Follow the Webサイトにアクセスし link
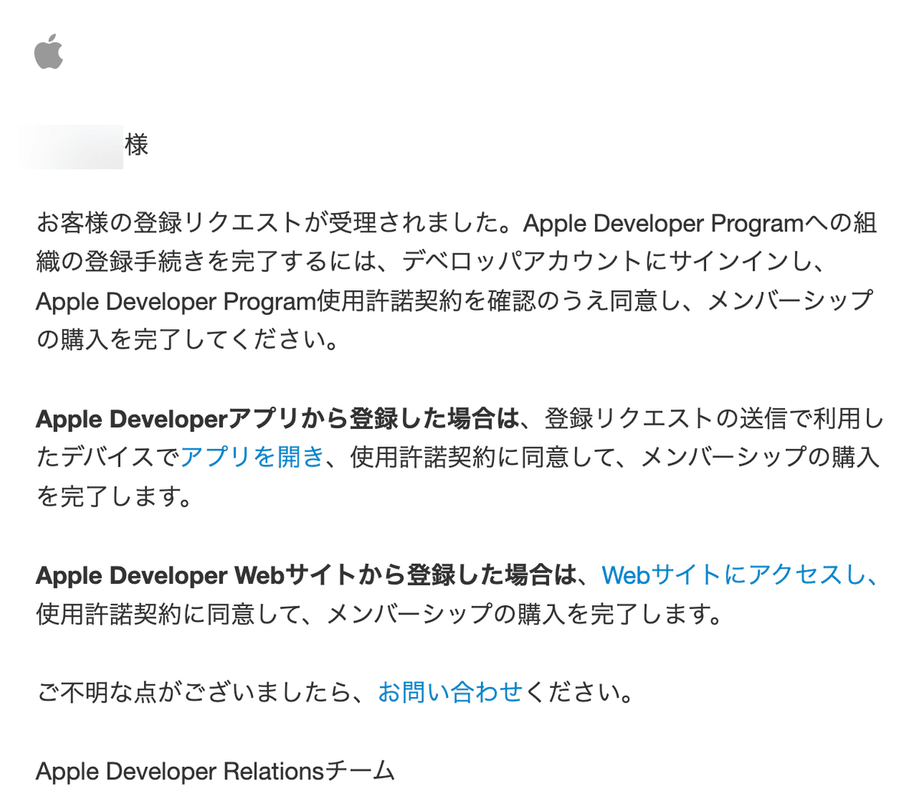 (741, 575)
